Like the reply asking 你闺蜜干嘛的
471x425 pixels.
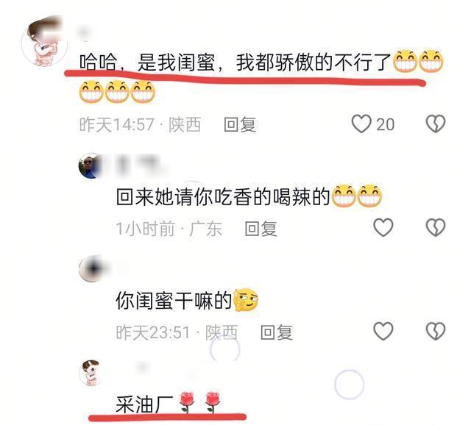383,331
